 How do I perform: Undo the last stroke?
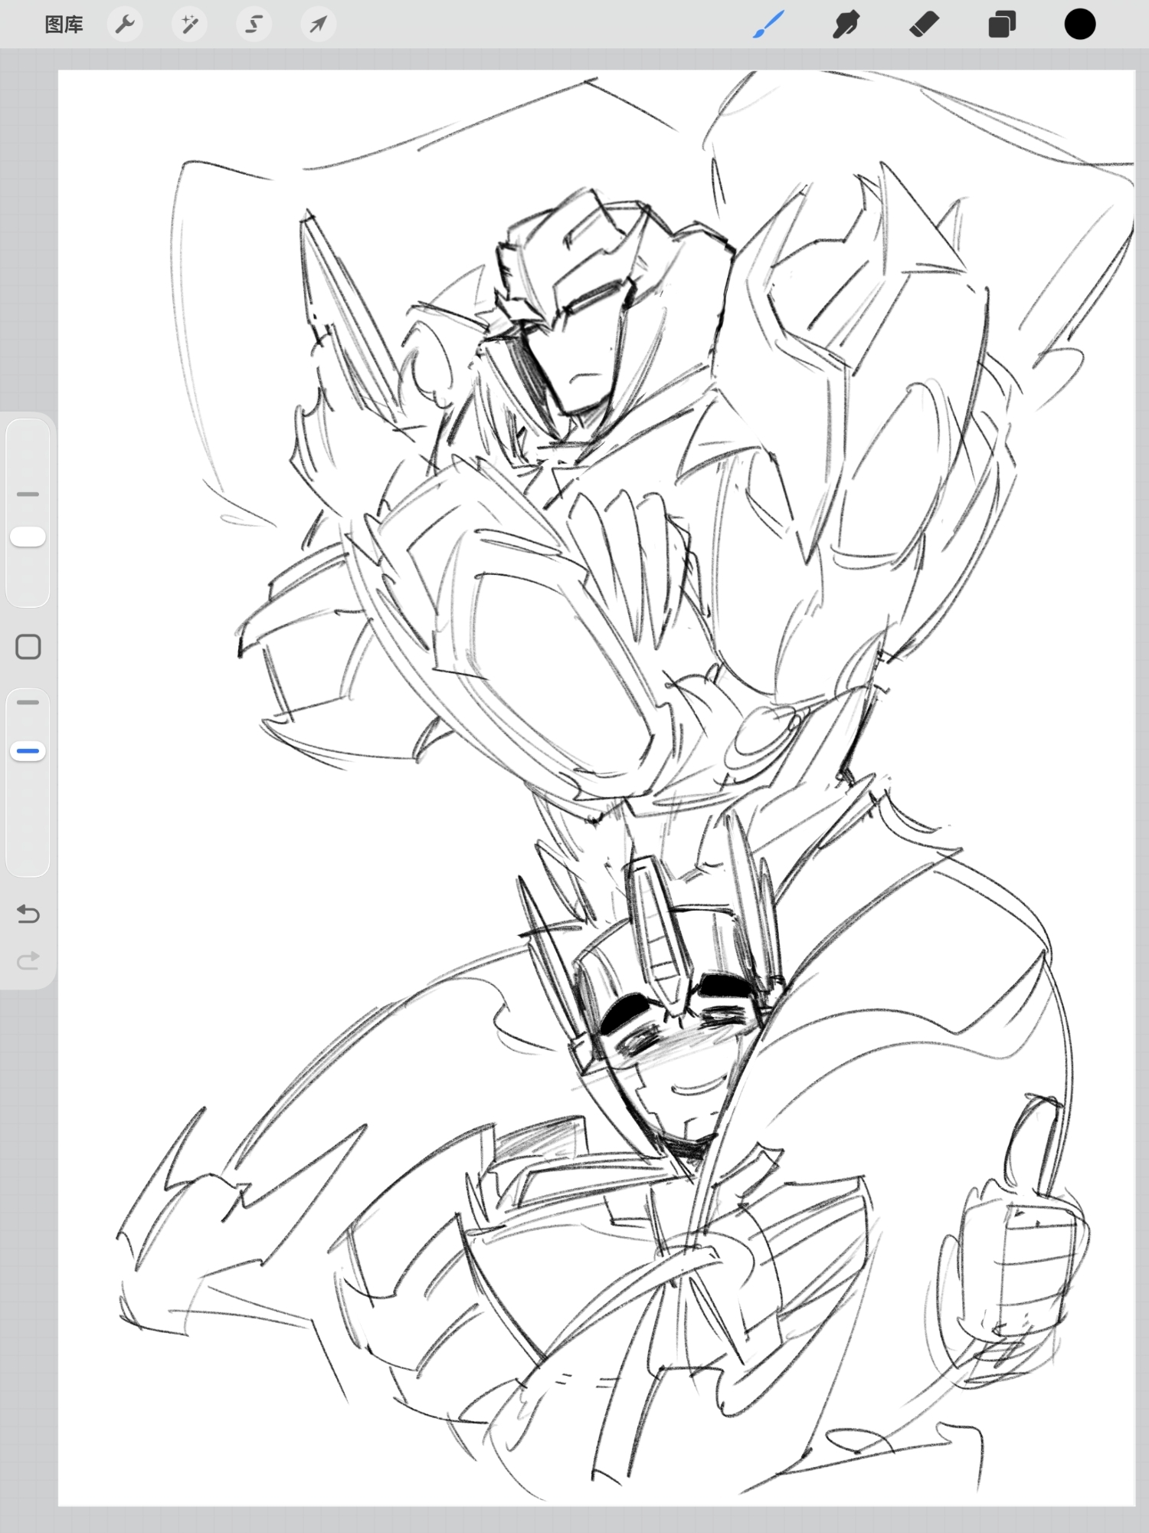[x=28, y=914]
